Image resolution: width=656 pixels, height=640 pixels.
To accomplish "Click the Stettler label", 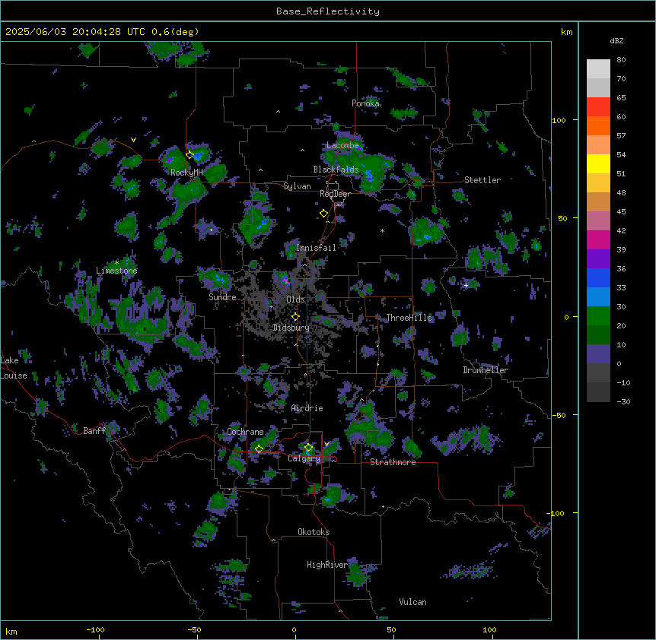I will coord(482,180).
